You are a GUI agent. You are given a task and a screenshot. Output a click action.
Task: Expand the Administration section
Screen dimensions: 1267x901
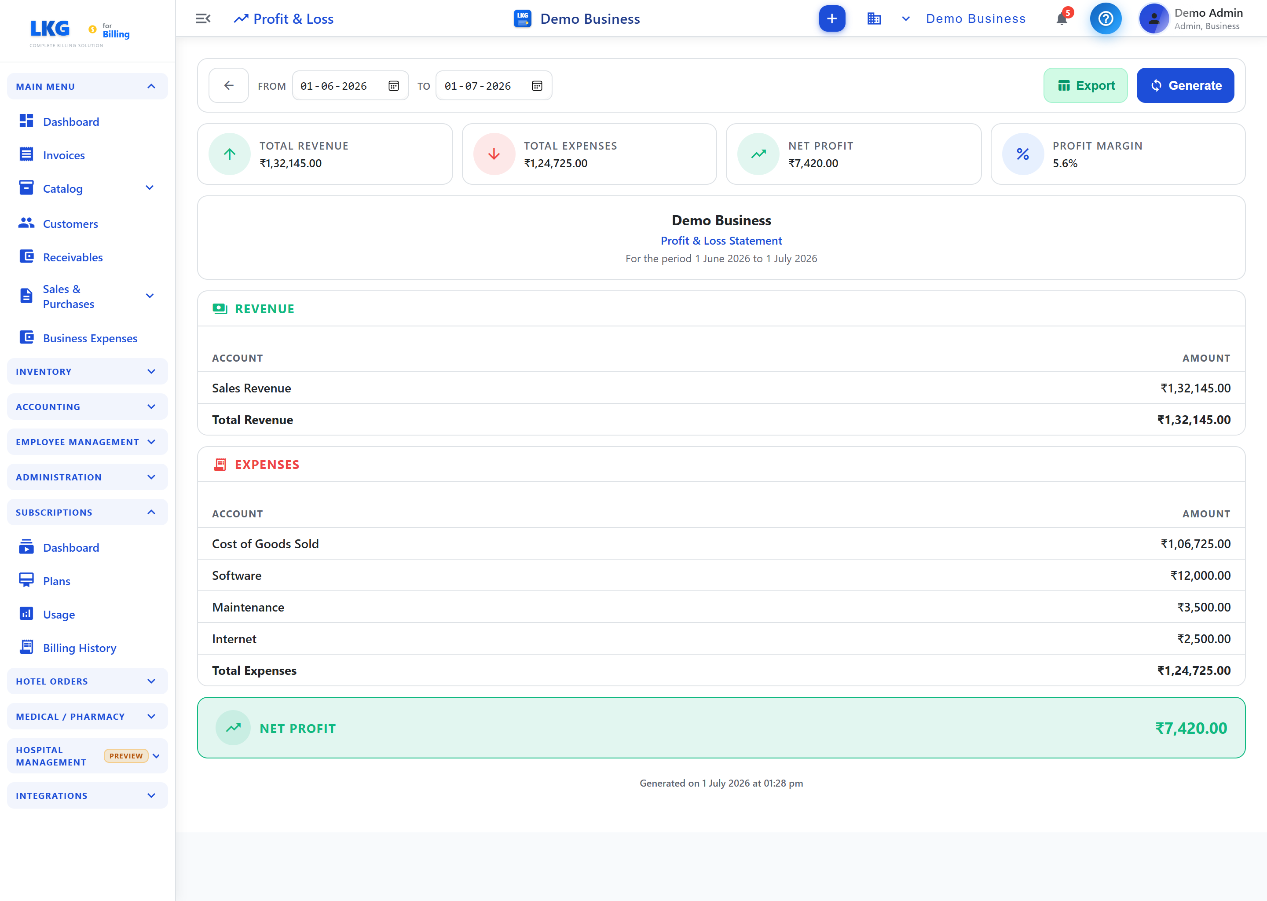coord(88,477)
